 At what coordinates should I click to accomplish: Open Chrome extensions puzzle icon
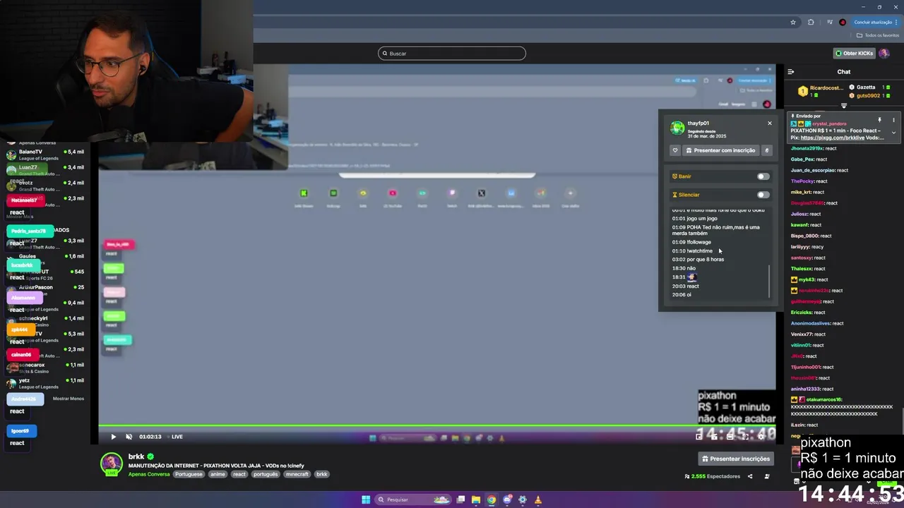pyautogui.click(x=811, y=22)
